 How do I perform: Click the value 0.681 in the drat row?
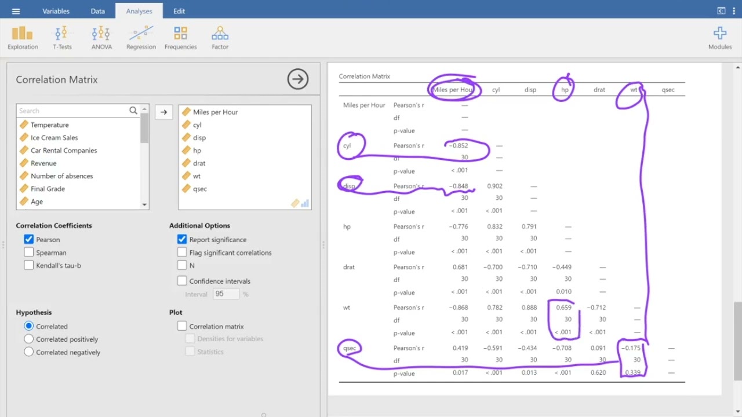(x=460, y=267)
